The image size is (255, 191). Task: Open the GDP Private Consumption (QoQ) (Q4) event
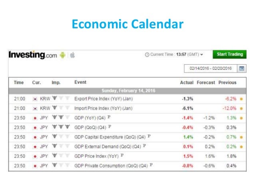[111, 166]
